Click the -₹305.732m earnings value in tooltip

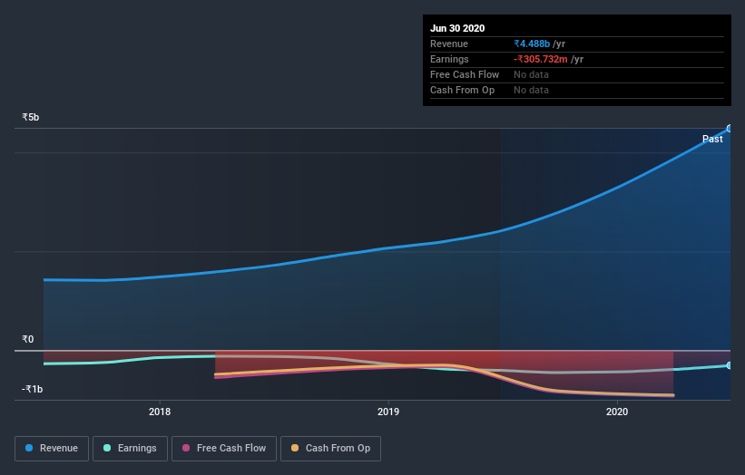pos(540,59)
